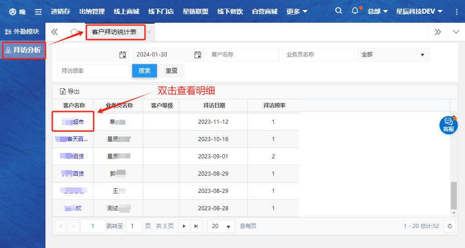Click the double right chevron icon

coord(437,32)
